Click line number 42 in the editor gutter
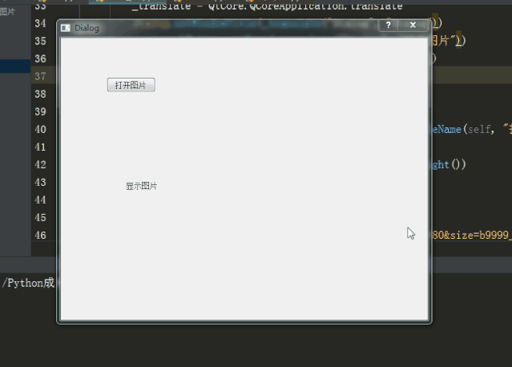Screen dimensions: 512x367 pyautogui.click(x=41, y=164)
